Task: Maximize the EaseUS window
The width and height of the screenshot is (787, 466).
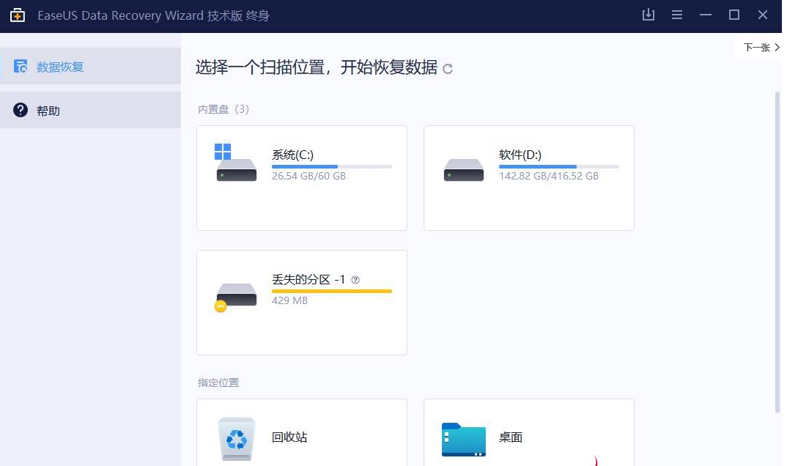Action: click(734, 15)
